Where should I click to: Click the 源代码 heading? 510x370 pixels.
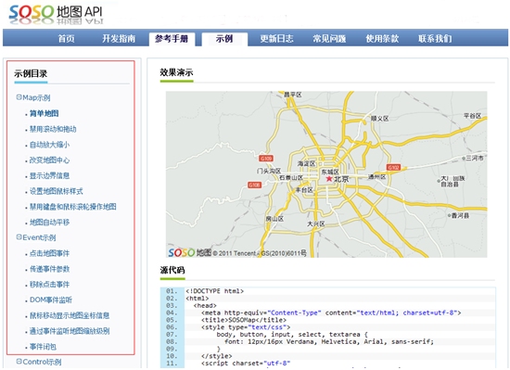172,270
